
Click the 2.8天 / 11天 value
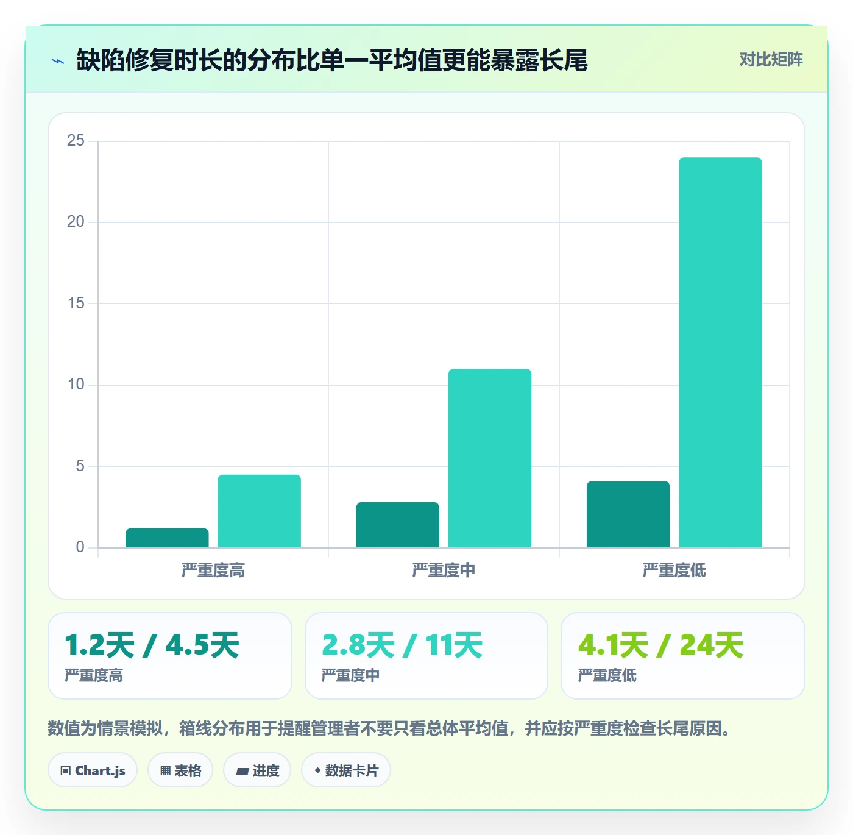click(402, 645)
